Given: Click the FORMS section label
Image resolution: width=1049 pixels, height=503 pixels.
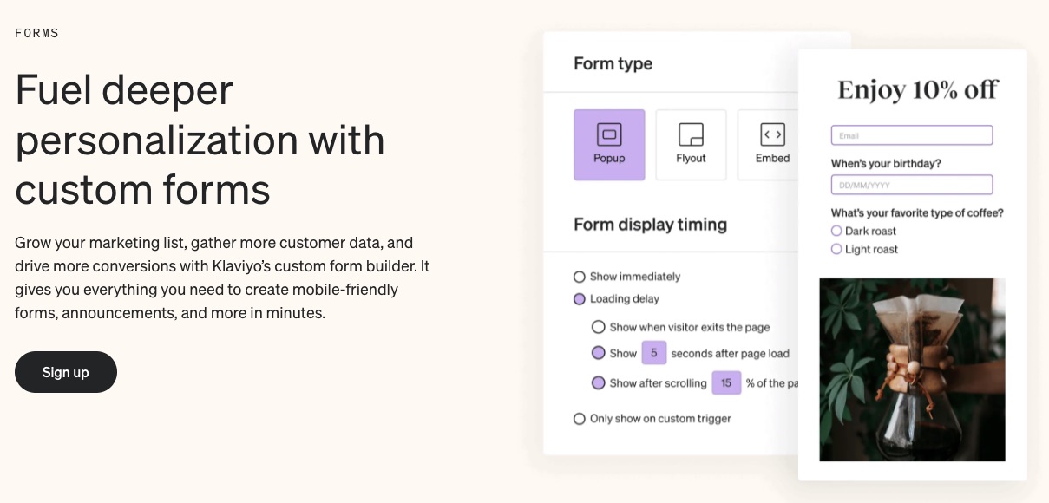Looking at the screenshot, I should pos(37,33).
